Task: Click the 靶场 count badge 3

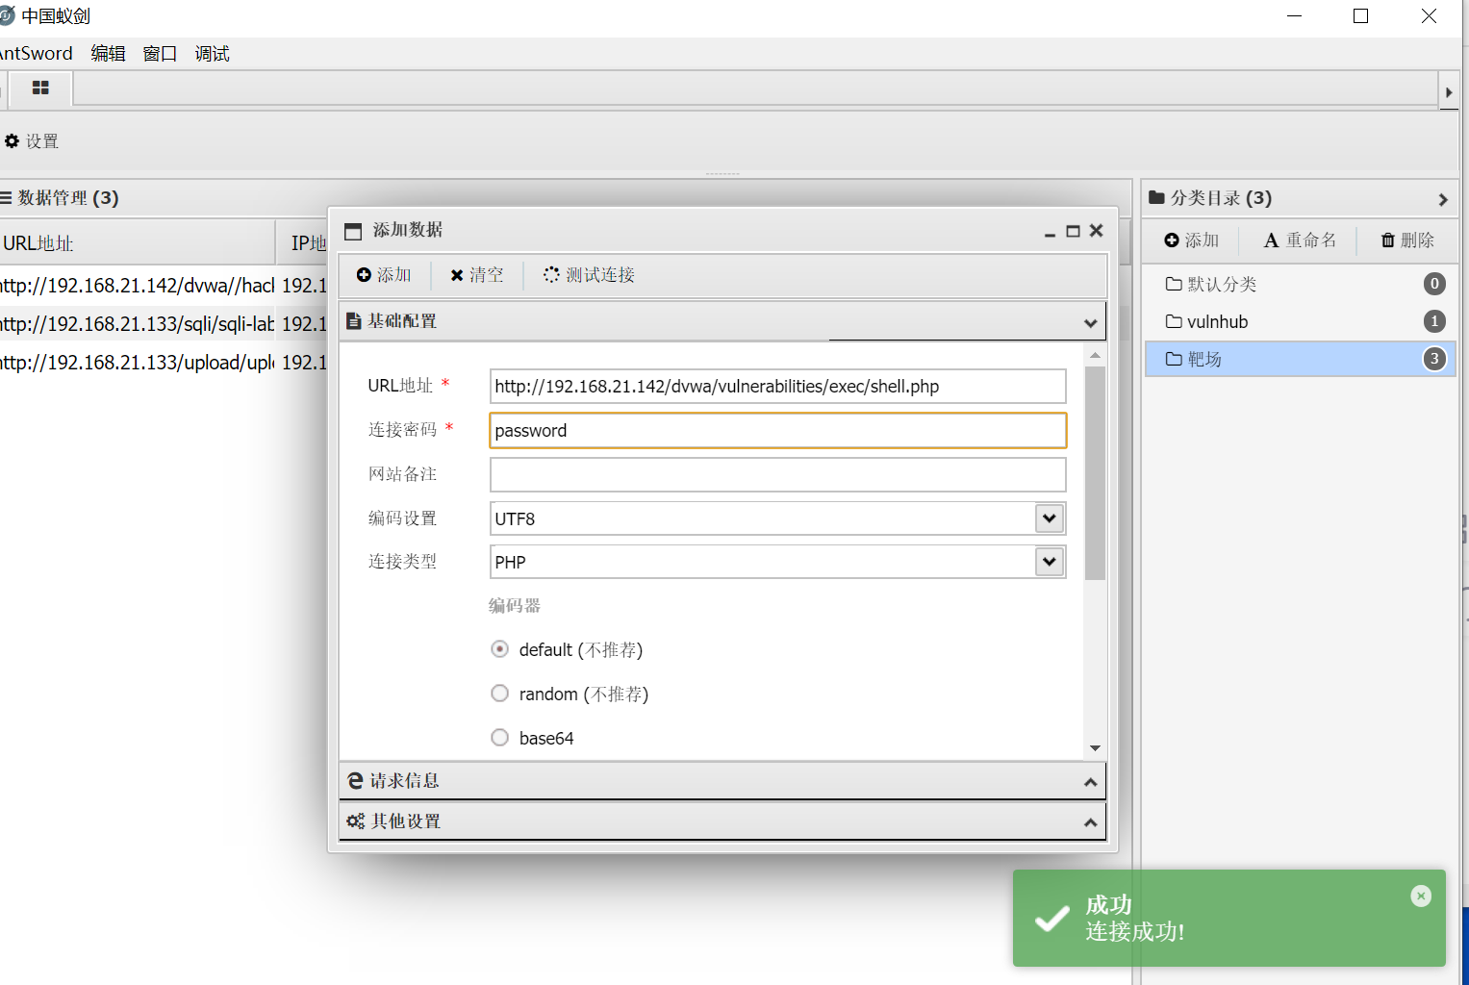Action: pyautogui.click(x=1434, y=359)
